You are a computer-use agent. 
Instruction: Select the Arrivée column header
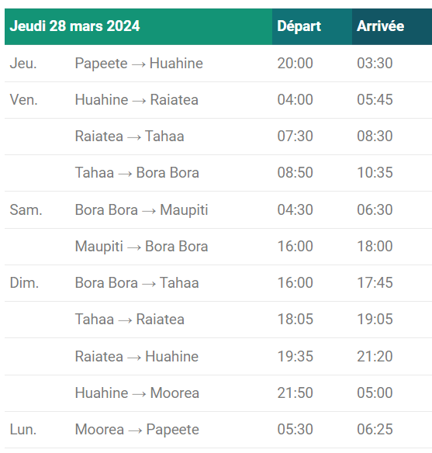tap(380, 26)
